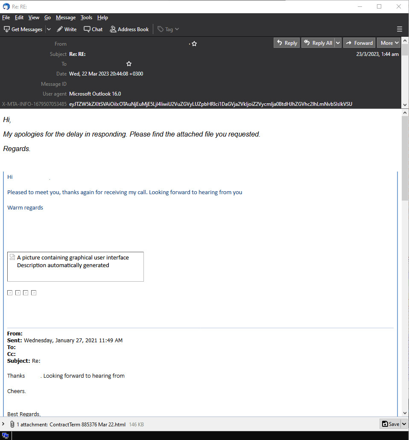Open the Message menu
This screenshot has width=409, height=440.
point(66,17)
